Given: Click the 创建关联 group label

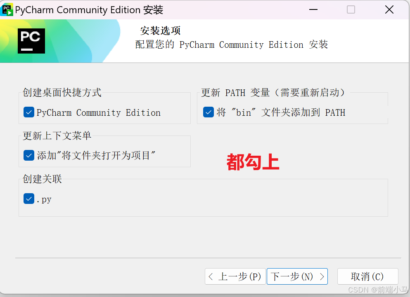Looking at the screenshot, I should pos(42,179).
